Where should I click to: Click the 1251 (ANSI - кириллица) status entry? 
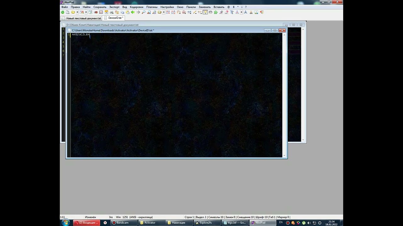(138, 217)
